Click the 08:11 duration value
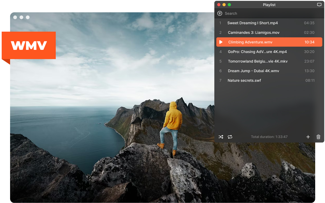The image size is (325, 203). (x=310, y=80)
